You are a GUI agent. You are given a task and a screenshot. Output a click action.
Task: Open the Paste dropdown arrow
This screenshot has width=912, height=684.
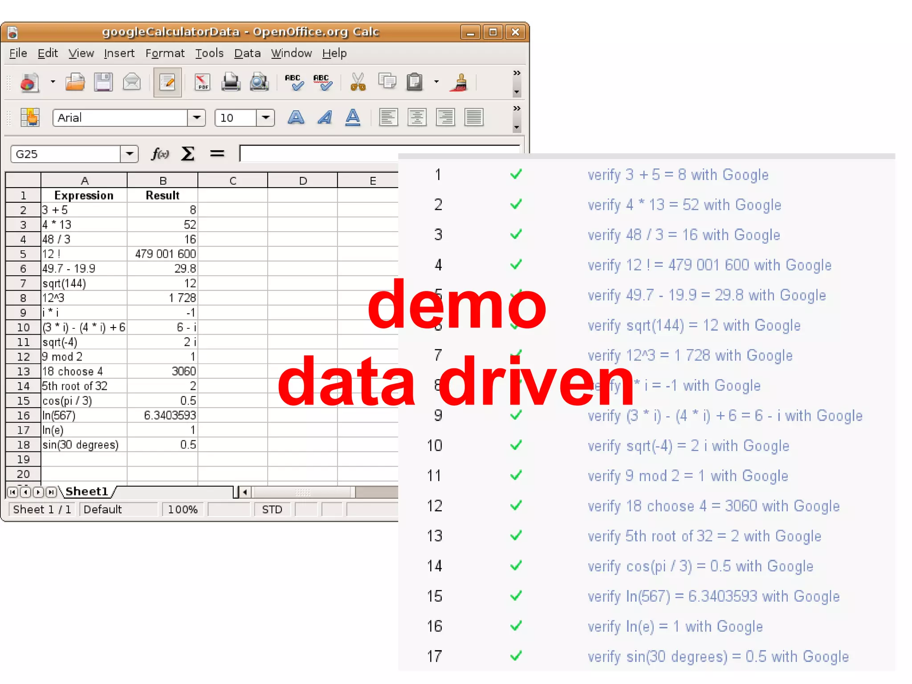pyautogui.click(x=436, y=82)
